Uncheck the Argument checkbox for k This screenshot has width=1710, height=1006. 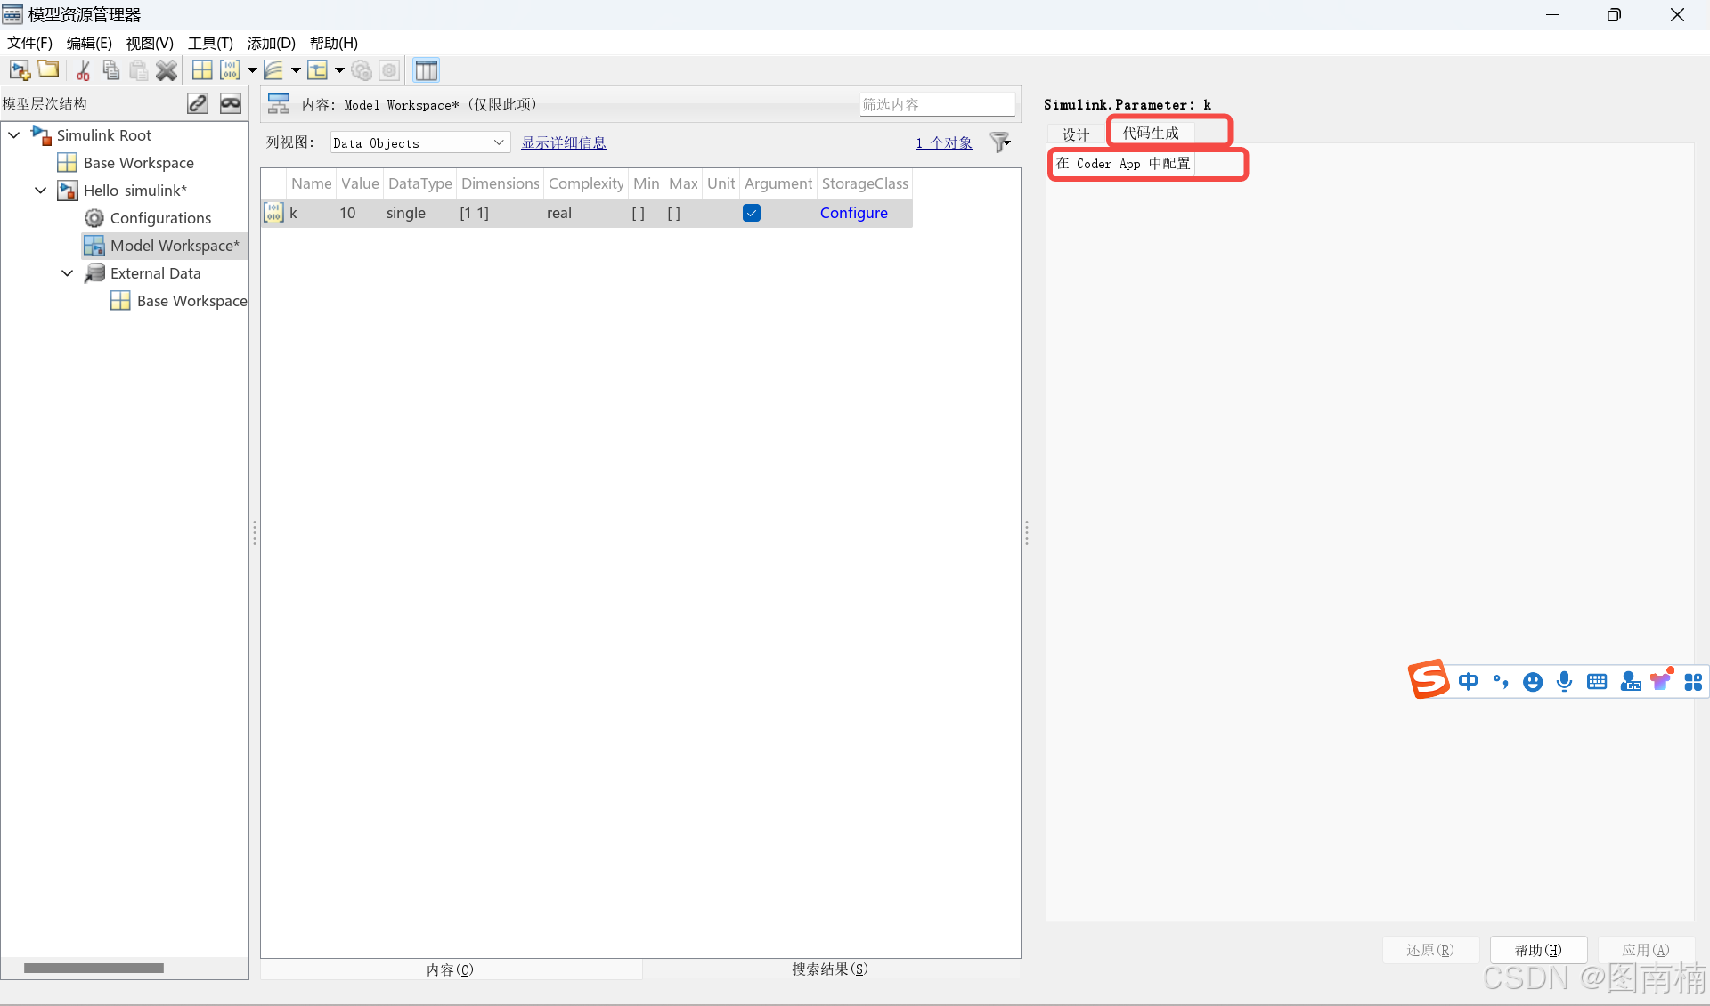[x=752, y=213]
